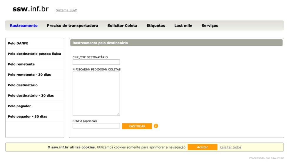Accept cookies with the Aceitar button
Screen dimensions: 301x167
202,147
